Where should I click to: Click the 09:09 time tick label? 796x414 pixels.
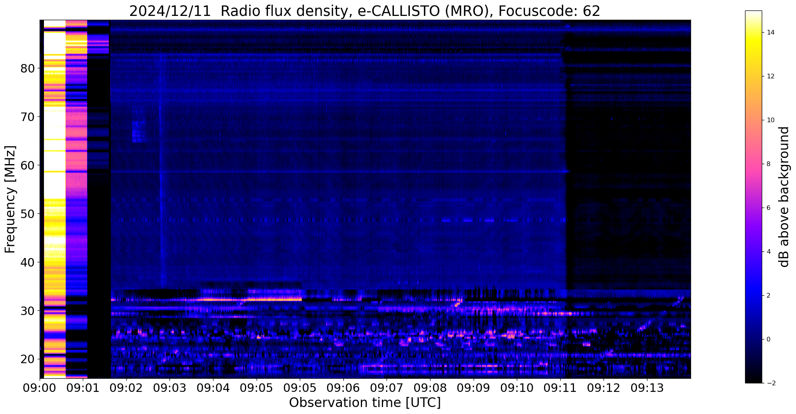(x=473, y=388)
